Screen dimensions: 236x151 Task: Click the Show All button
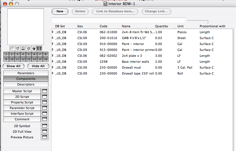pos(14,66)
